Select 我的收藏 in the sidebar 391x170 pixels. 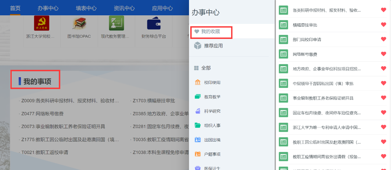231,32
